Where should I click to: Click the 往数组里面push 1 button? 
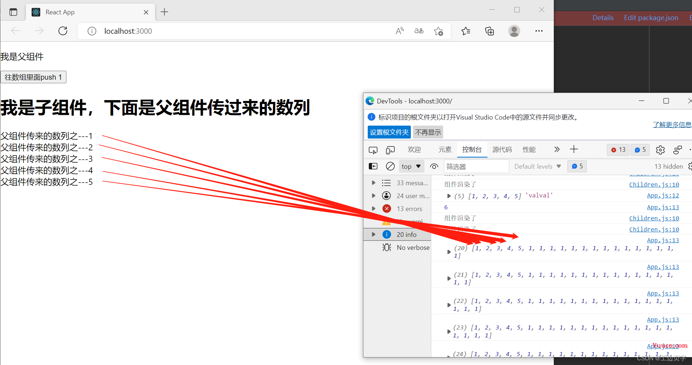coord(33,77)
